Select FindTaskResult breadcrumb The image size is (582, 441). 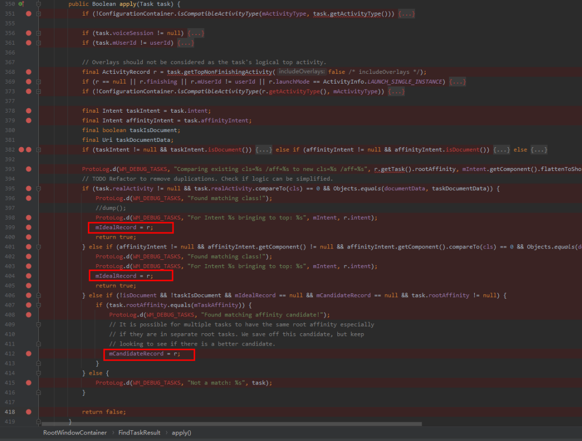(139, 432)
